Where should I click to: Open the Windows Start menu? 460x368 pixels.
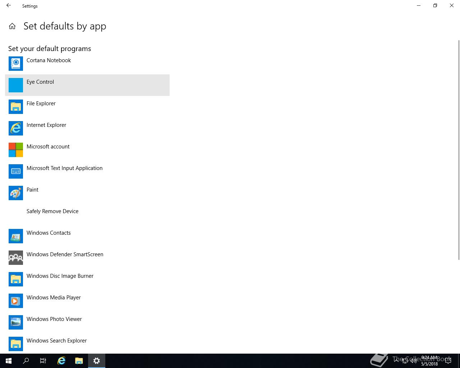tap(9, 361)
